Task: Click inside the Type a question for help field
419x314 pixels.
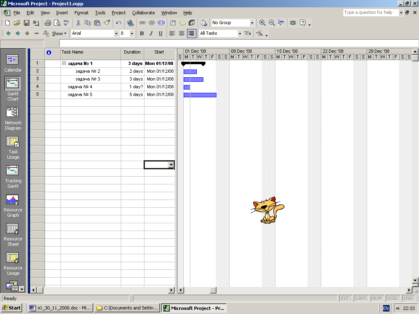Action: 371,13
